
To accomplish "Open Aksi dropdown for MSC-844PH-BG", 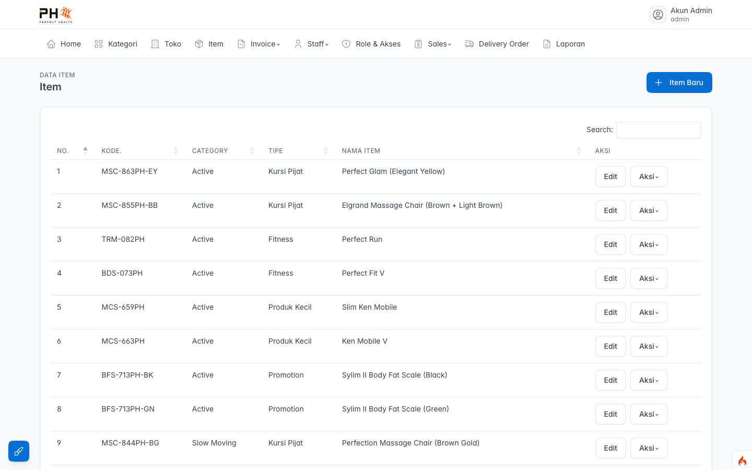I will (649, 448).
